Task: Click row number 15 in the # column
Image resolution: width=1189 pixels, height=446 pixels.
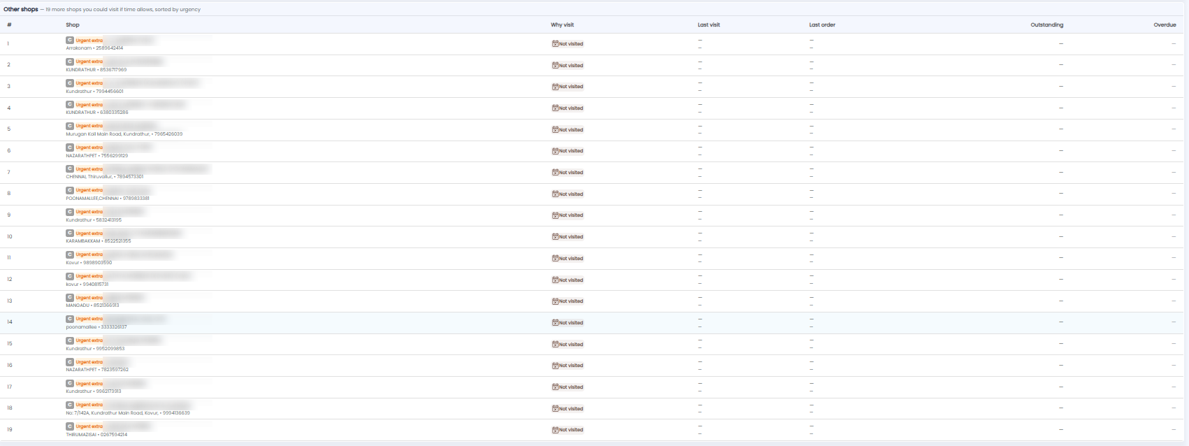Action: [x=10, y=344]
